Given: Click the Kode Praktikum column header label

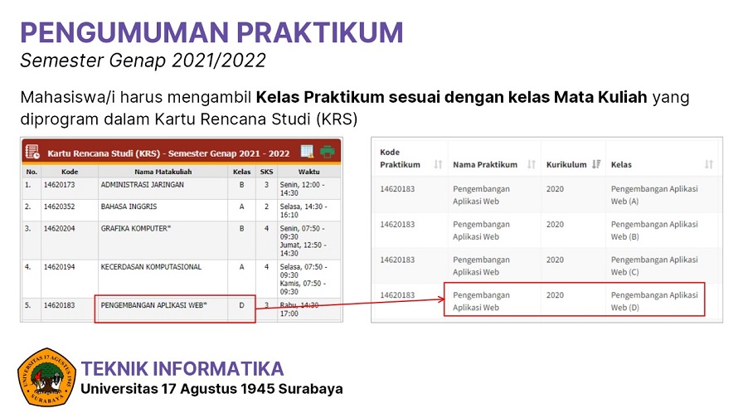Looking at the screenshot, I should coord(400,158).
